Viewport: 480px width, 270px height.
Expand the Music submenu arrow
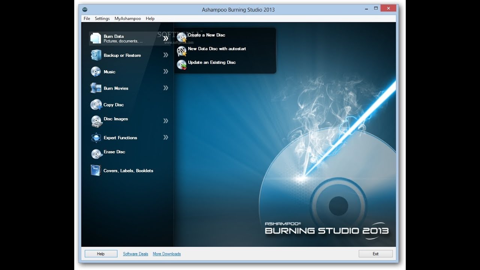[x=166, y=72]
